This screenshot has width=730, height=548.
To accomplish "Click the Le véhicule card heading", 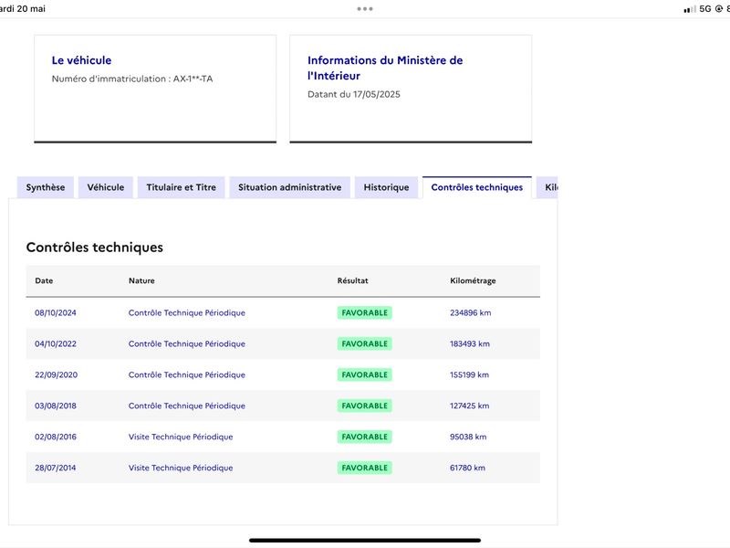I will coord(81,60).
